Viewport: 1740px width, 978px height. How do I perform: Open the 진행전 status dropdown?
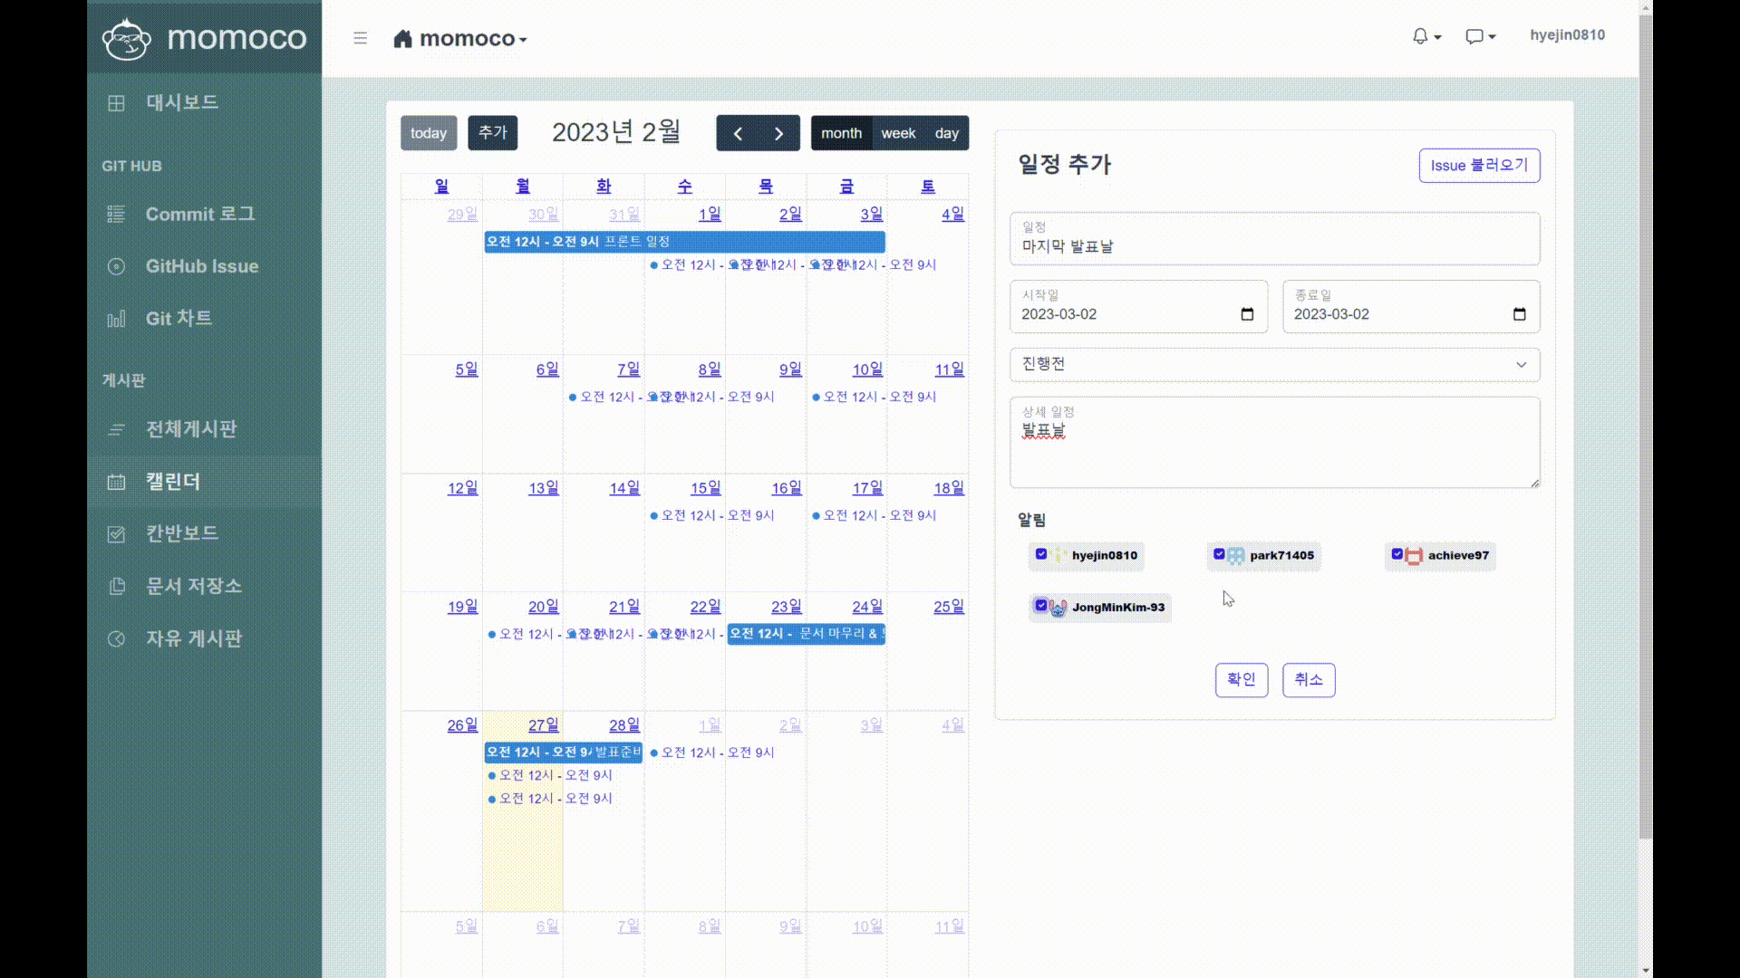click(x=1273, y=364)
